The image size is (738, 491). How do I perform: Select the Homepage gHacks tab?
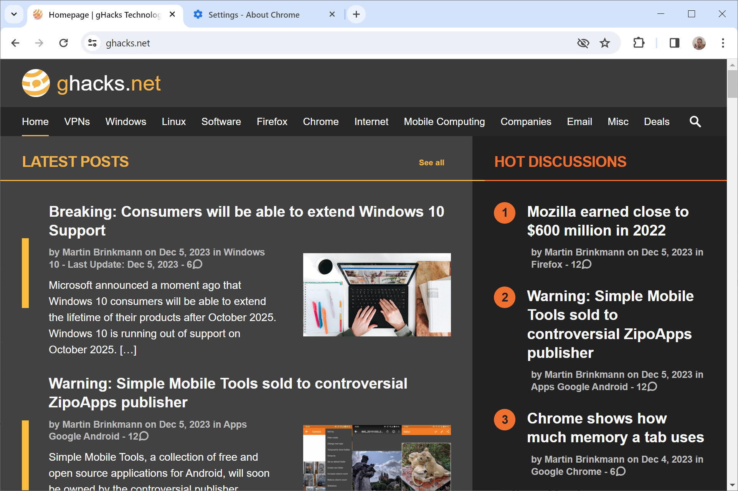pyautogui.click(x=104, y=15)
